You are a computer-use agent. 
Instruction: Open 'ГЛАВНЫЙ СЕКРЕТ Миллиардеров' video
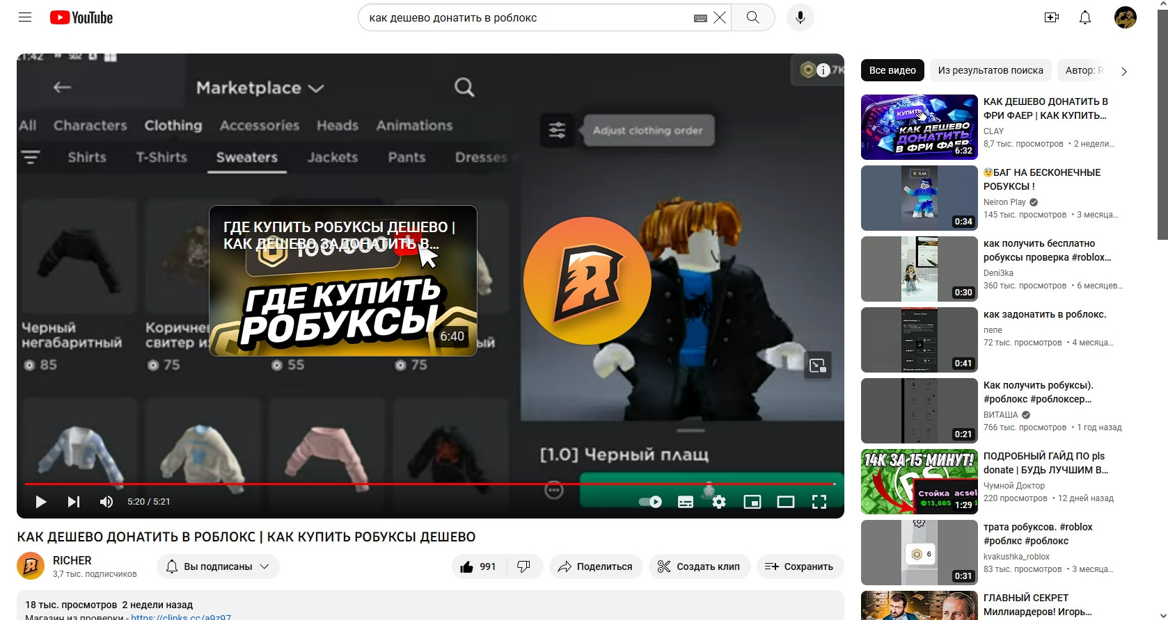pos(1037,605)
